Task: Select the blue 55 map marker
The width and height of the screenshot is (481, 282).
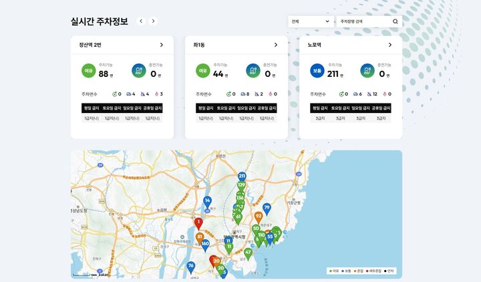Action: point(270,237)
